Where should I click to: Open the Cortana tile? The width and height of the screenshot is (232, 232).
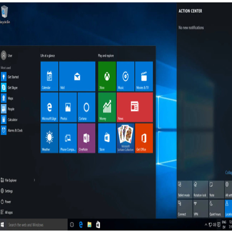pos(86,107)
